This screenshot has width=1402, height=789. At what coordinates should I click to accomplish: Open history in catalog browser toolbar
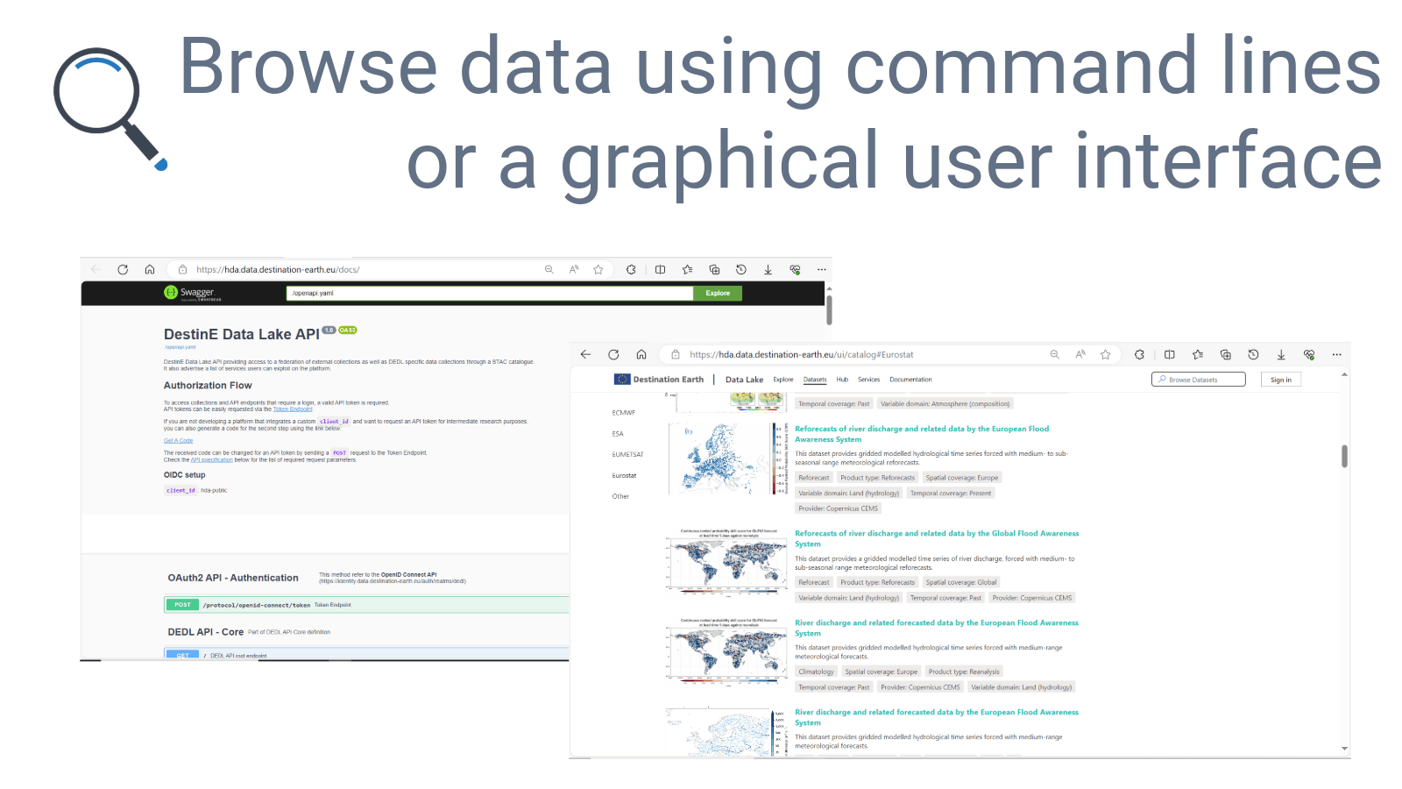[1253, 355]
